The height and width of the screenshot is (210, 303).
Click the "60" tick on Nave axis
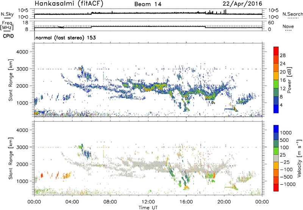pos(271,23)
